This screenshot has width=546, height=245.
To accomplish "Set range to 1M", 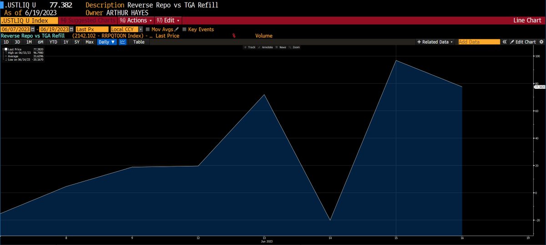I will [29, 41].
